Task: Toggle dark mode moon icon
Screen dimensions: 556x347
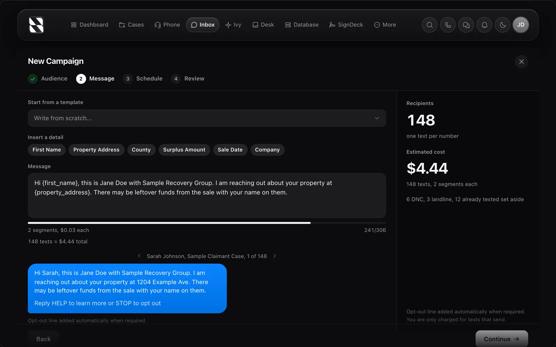Action: (x=502, y=25)
